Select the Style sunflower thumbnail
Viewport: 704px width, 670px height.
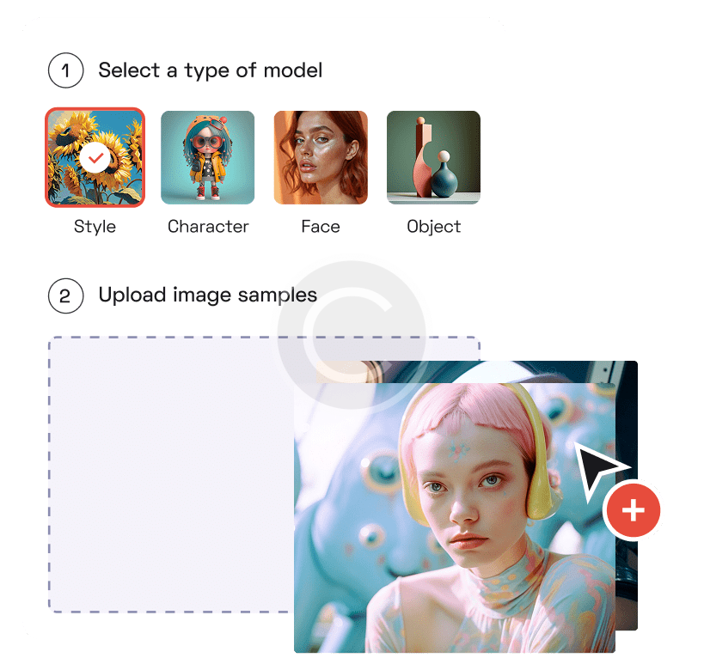coord(95,157)
